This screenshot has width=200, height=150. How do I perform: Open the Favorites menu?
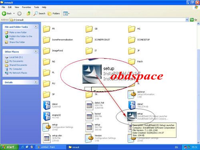click(26, 7)
